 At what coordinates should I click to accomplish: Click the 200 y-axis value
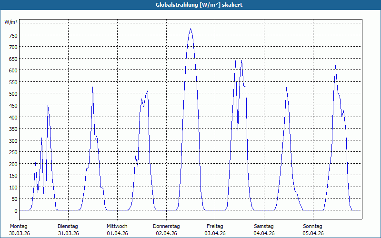[13, 164]
